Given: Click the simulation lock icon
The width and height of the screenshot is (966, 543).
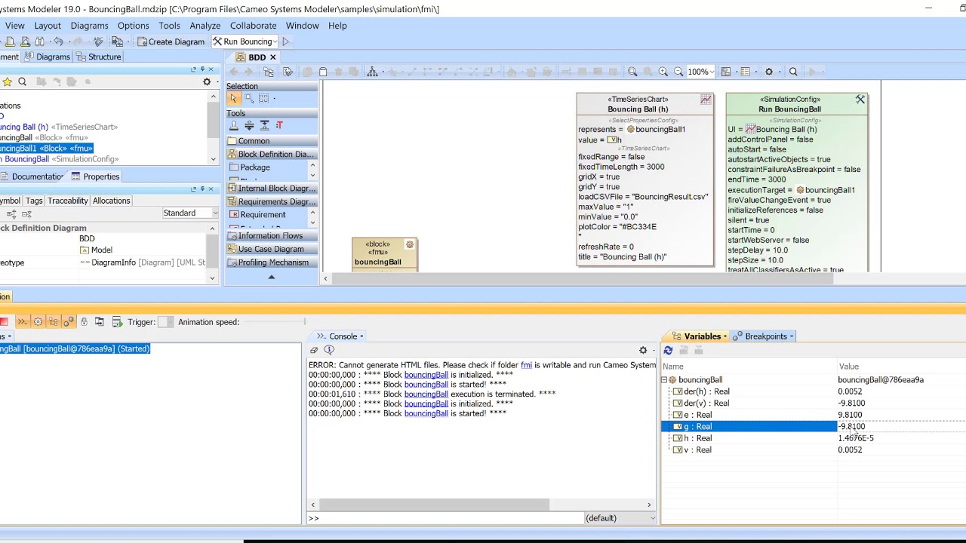Looking at the screenshot, I should pos(84,322).
